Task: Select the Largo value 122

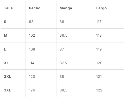Action: pos(99,90)
